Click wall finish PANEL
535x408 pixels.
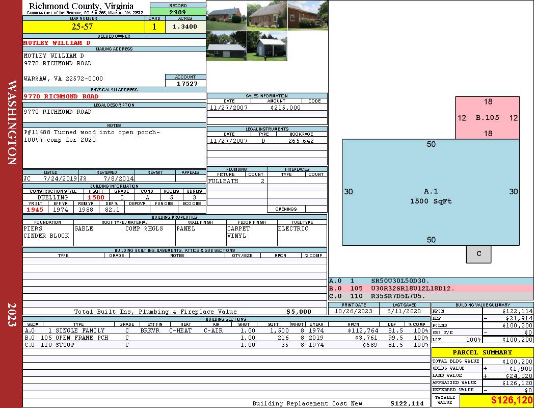(x=185, y=228)
